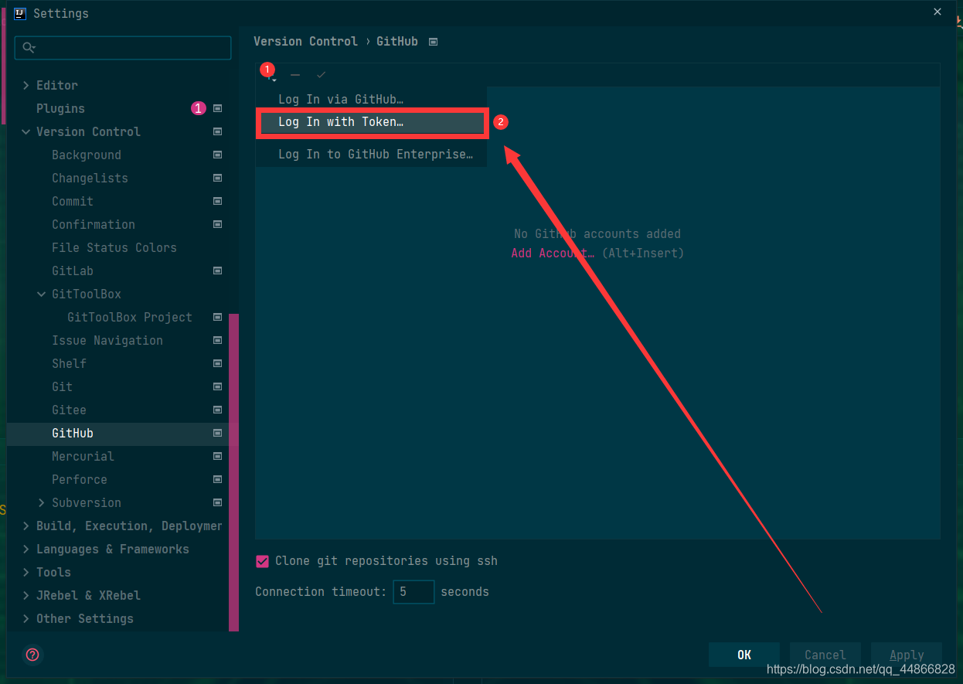Click the settings tree scrollbar
Image resolution: width=963 pixels, height=684 pixels.
tap(234, 471)
